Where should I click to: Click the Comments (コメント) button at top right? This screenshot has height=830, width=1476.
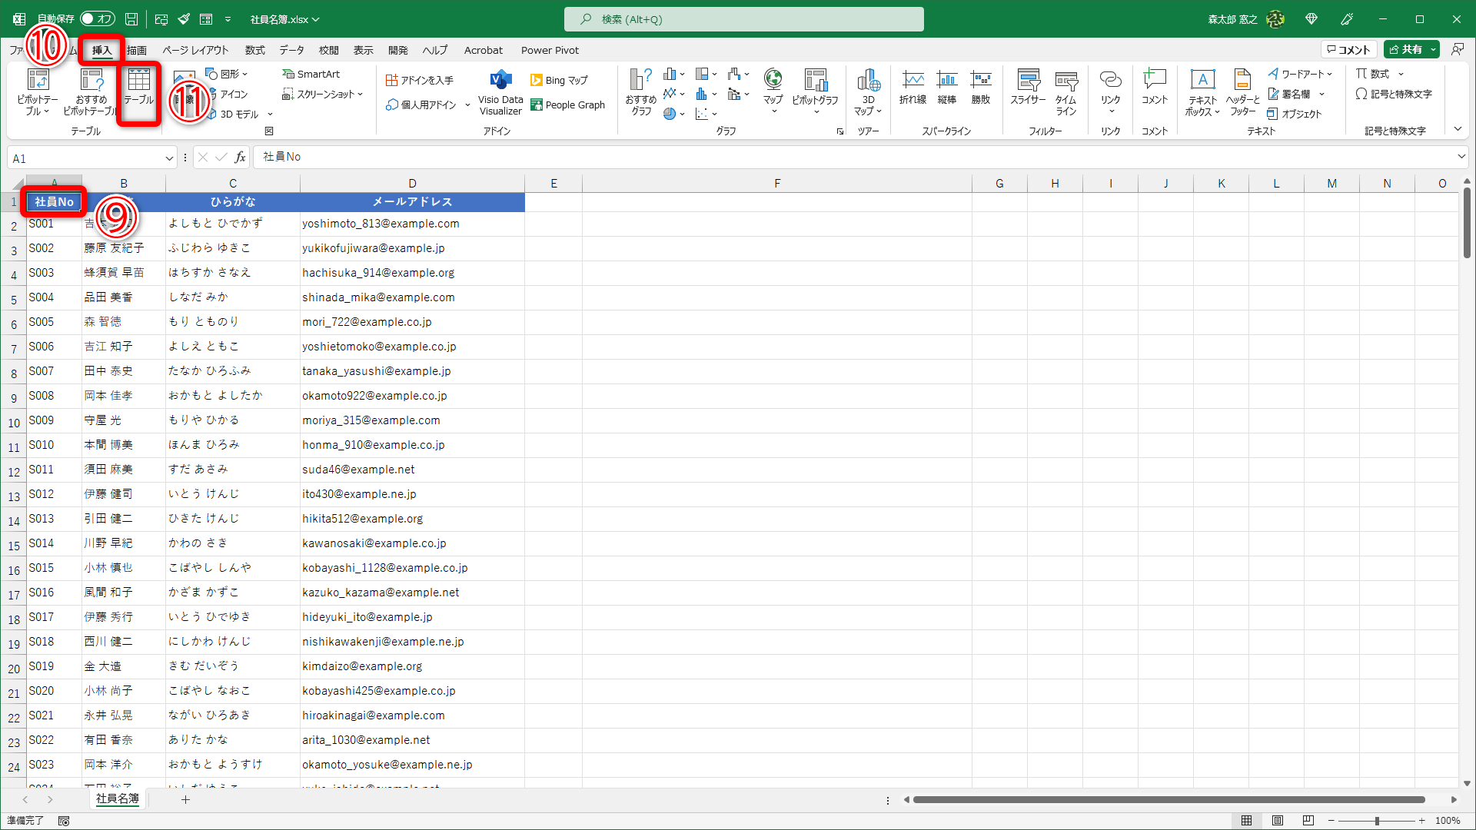[x=1349, y=49]
